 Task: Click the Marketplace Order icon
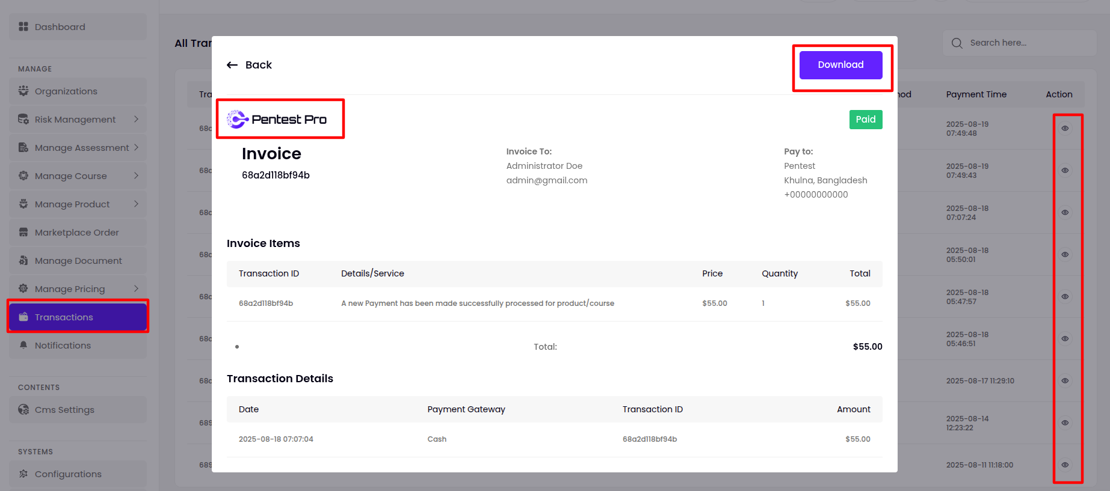pyautogui.click(x=23, y=232)
